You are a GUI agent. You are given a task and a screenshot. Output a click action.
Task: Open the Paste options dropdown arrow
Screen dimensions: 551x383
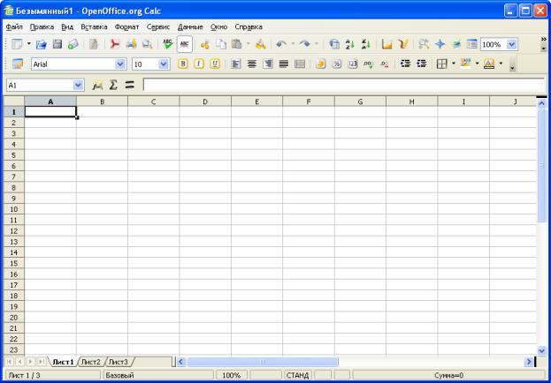pos(249,44)
